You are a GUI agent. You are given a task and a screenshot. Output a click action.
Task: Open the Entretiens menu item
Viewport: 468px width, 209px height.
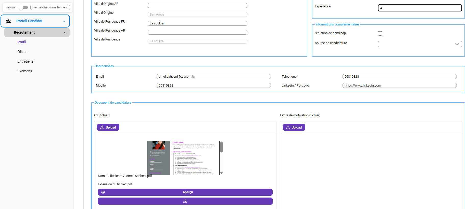(26, 61)
